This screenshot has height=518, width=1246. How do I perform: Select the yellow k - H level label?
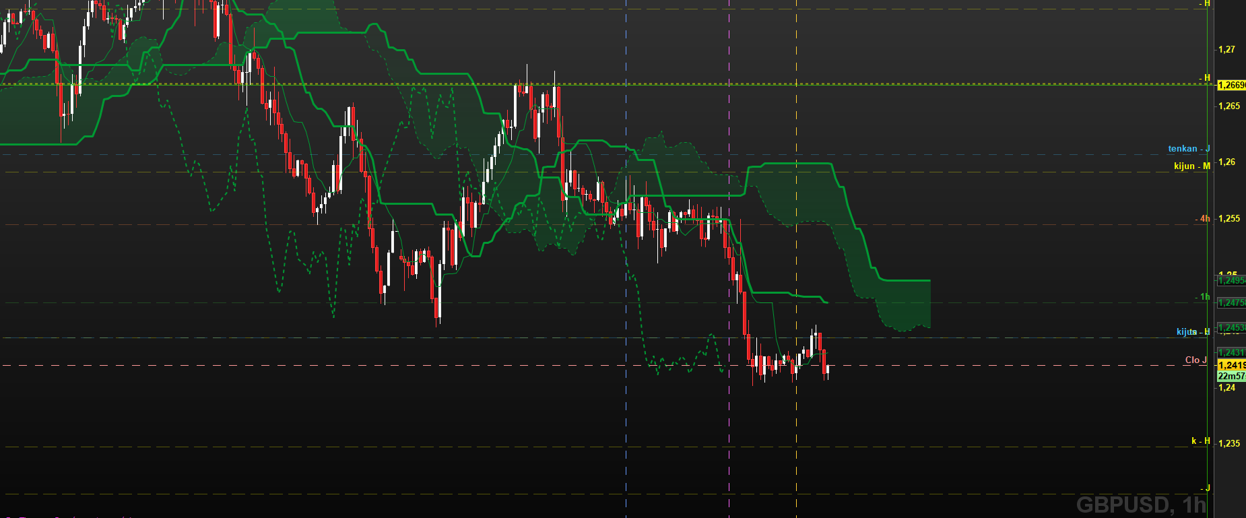point(1201,441)
